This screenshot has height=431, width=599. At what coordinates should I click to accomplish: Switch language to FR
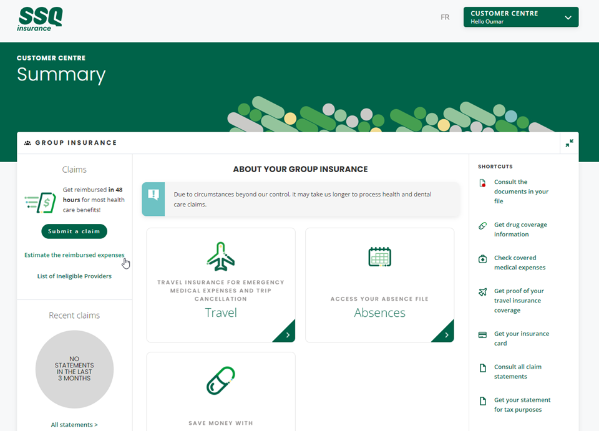[445, 17]
